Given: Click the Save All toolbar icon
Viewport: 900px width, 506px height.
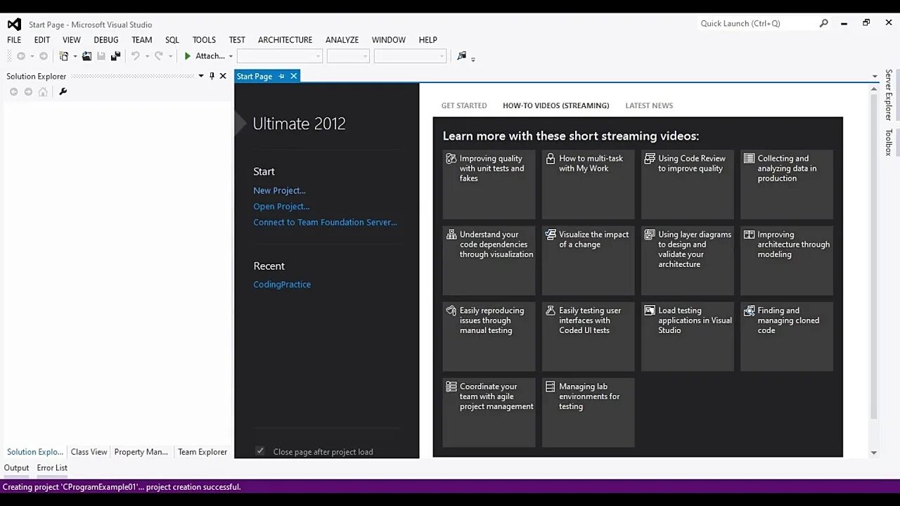Looking at the screenshot, I should click(116, 56).
